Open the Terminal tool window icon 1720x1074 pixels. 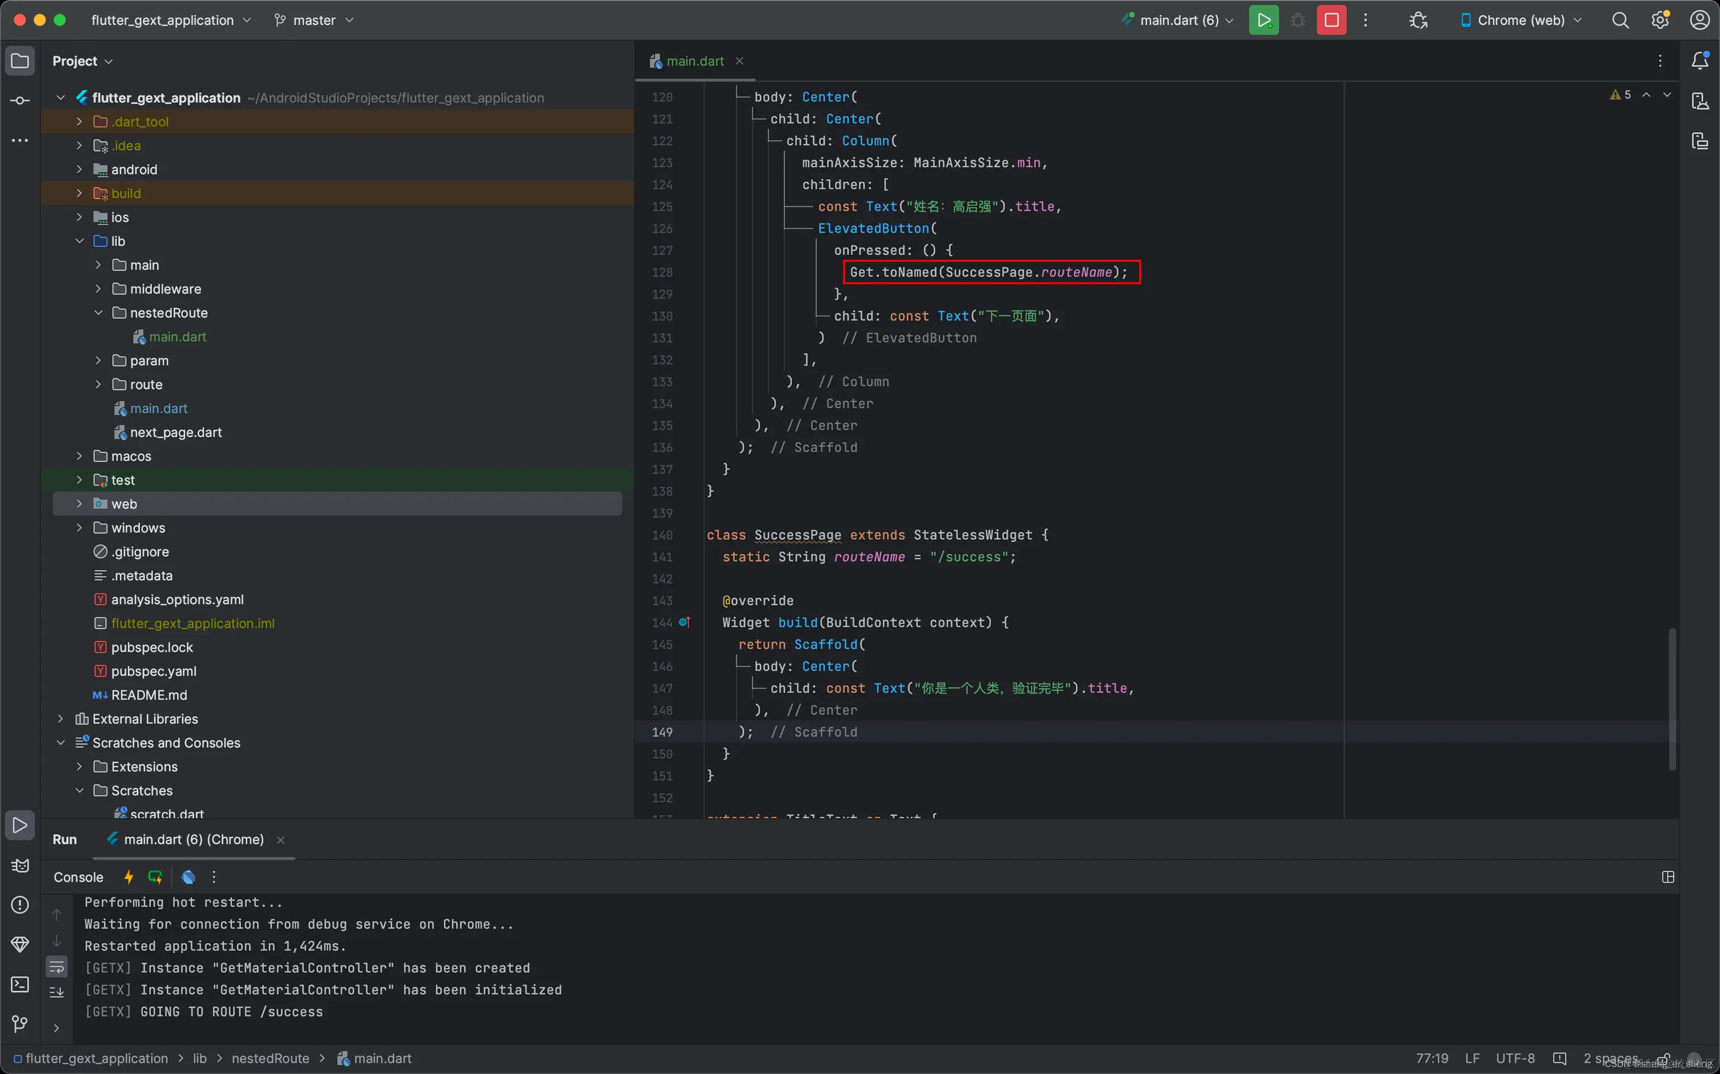(20, 985)
